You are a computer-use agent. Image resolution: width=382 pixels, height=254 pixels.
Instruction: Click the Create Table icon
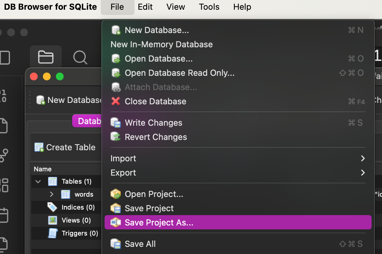(x=39, y=147)
